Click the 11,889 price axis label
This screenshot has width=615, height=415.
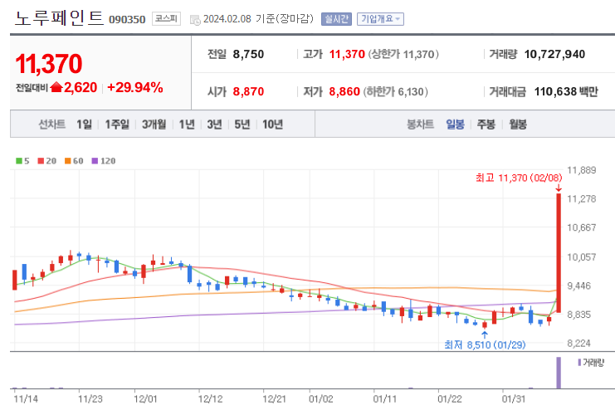click(x=582, y=170)
